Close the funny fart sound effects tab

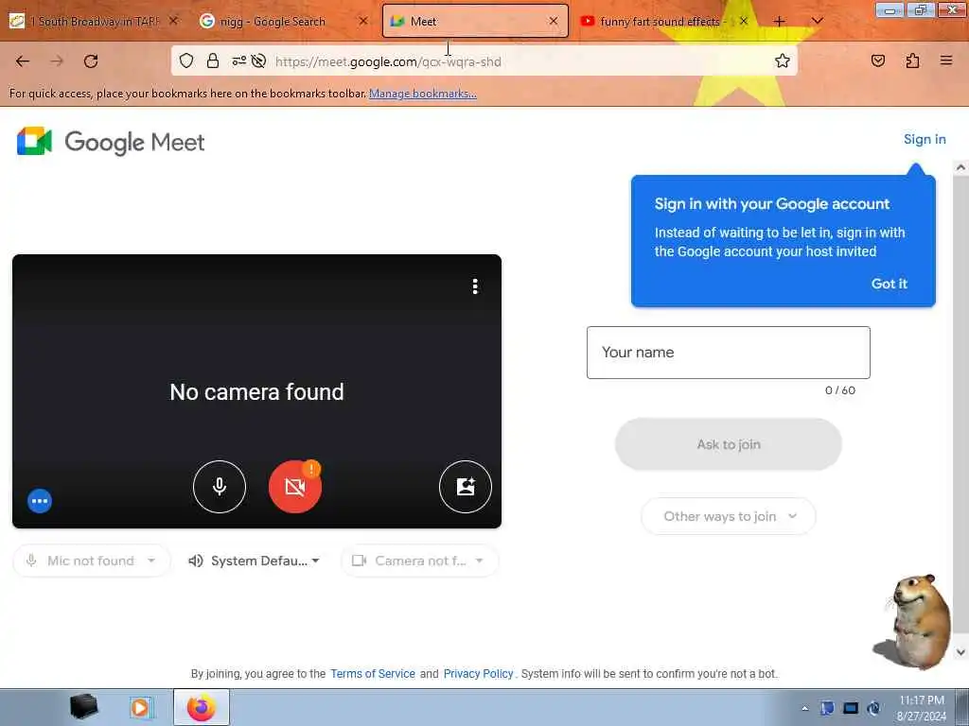coord(744,21)
